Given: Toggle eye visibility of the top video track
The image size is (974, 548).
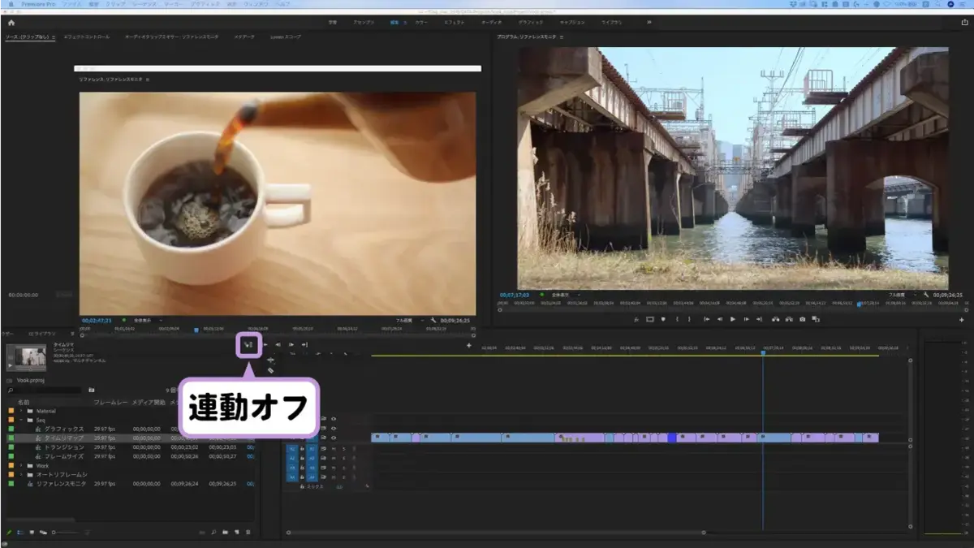Looking at the screenshot, I should tap(333, 419).
